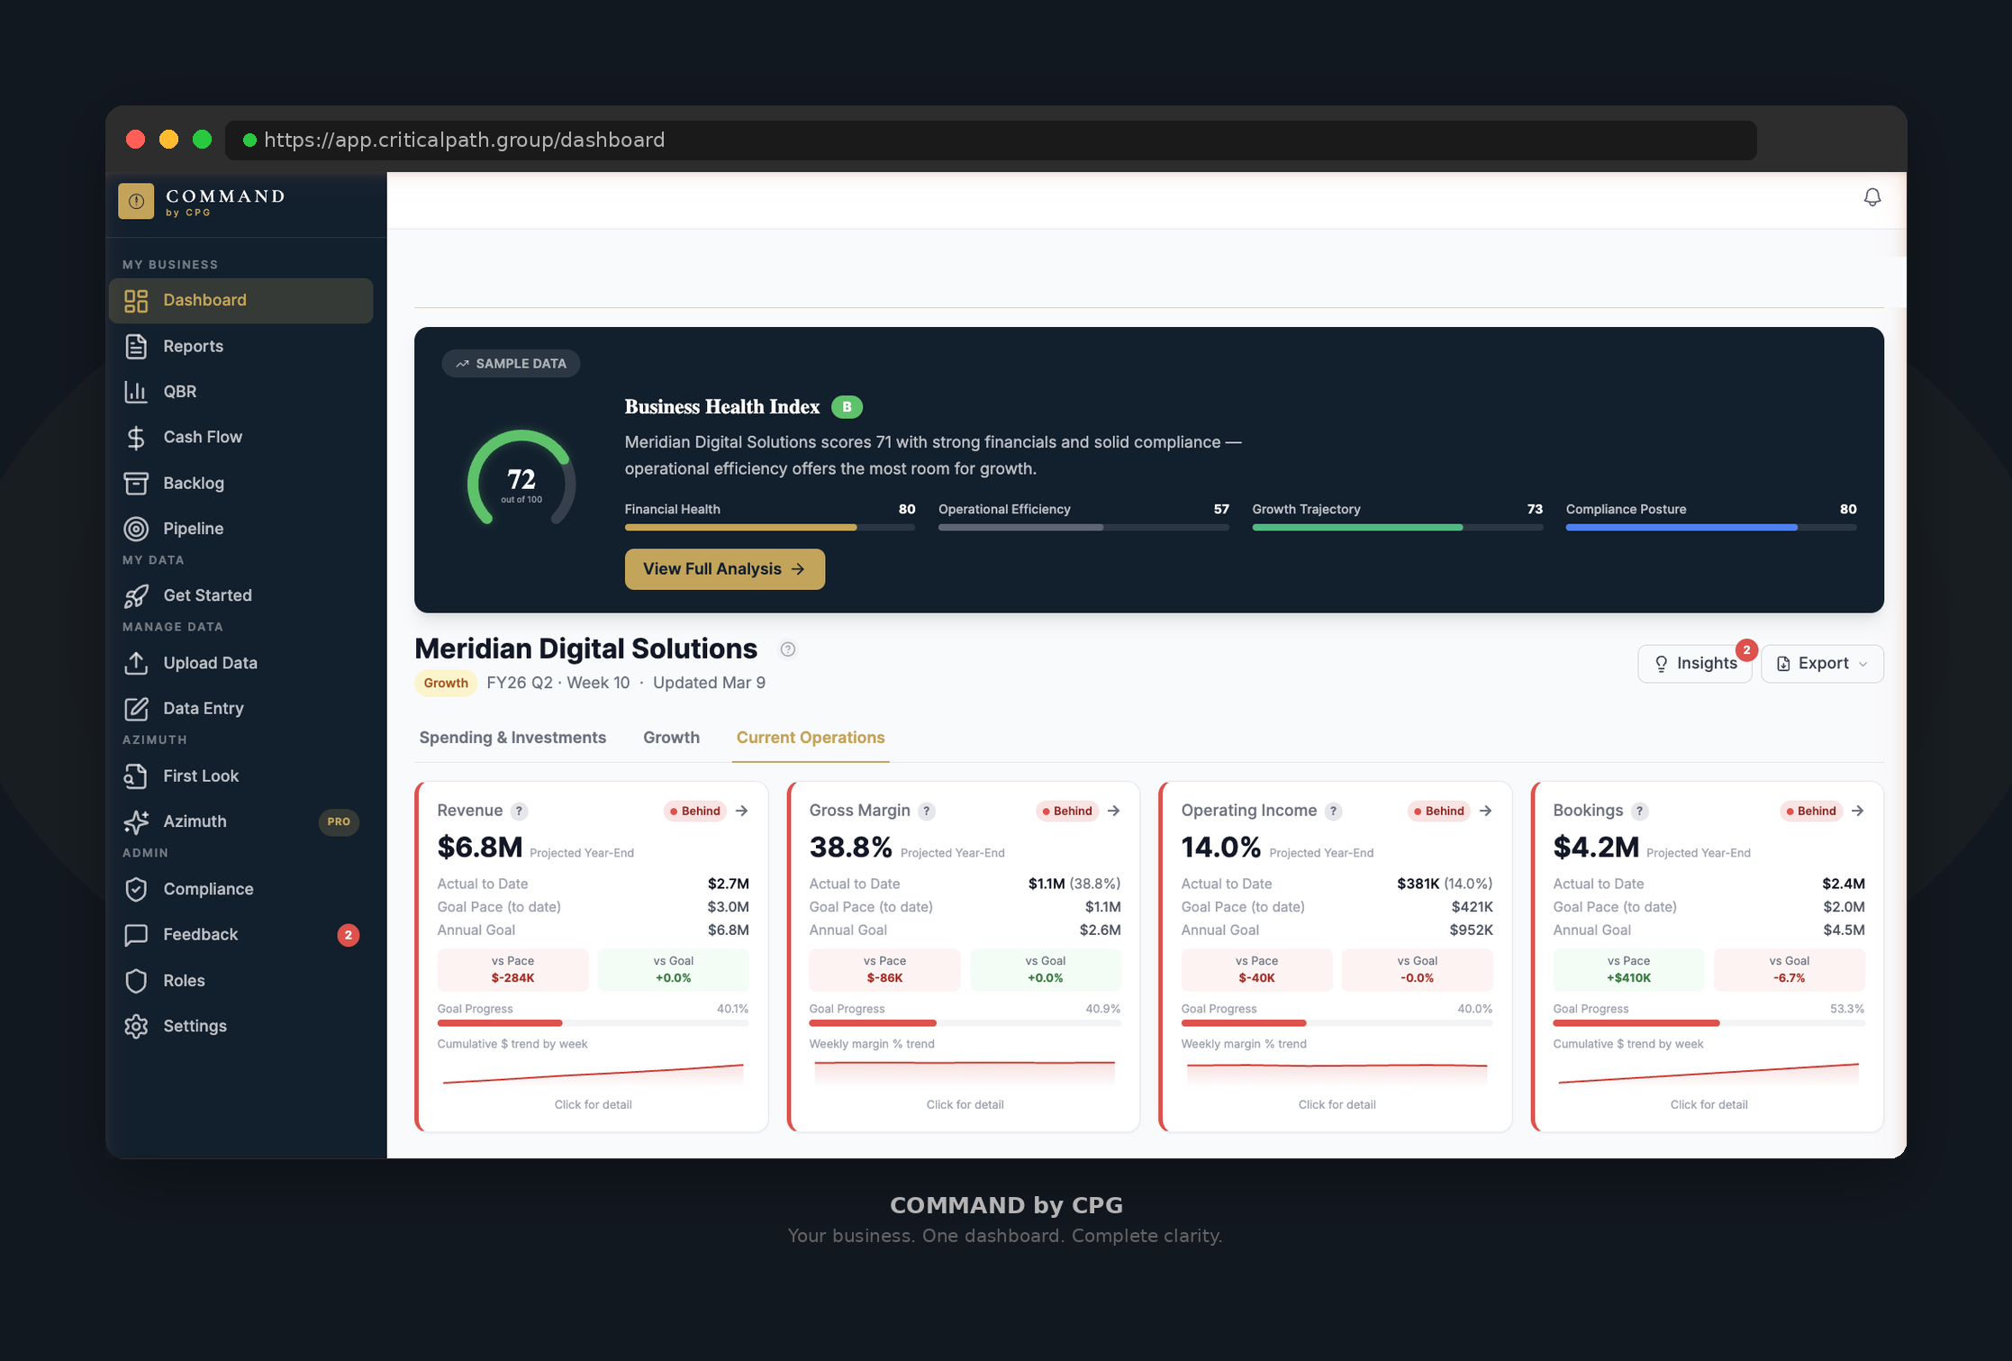Click the Compliance Posture progress bar
Viewport: 2012px width, 1361px height.
1711,528
